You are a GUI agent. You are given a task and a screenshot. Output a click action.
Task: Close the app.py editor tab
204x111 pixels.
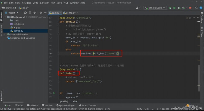point(61,13)
